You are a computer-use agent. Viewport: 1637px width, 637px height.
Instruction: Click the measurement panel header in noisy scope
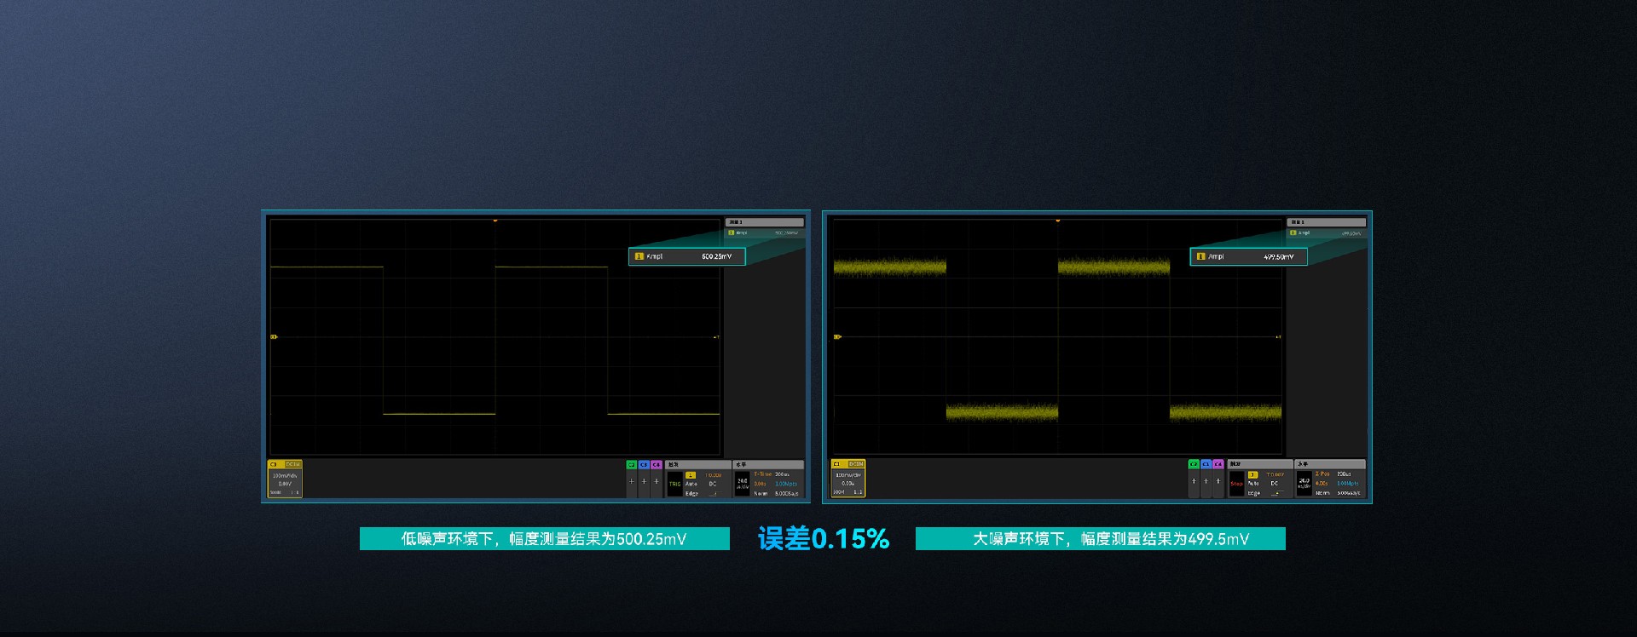[x=1327, y=222]
